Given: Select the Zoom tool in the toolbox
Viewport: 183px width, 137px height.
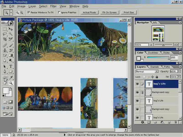Looking at the screenshot, I should pyautogui.click(x=11, y=83).
